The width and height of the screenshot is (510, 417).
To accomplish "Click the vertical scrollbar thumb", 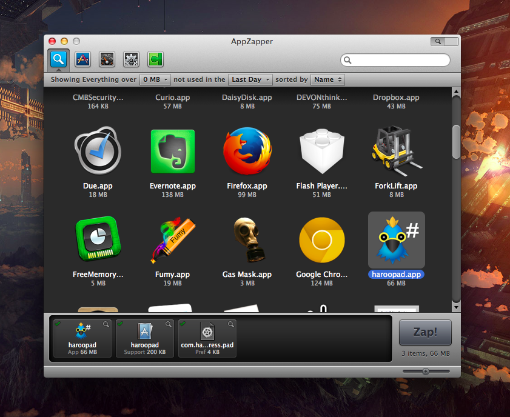I will coord(457,142).
